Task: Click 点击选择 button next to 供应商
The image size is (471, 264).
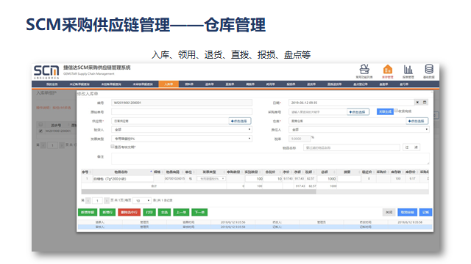Action: 240,121
